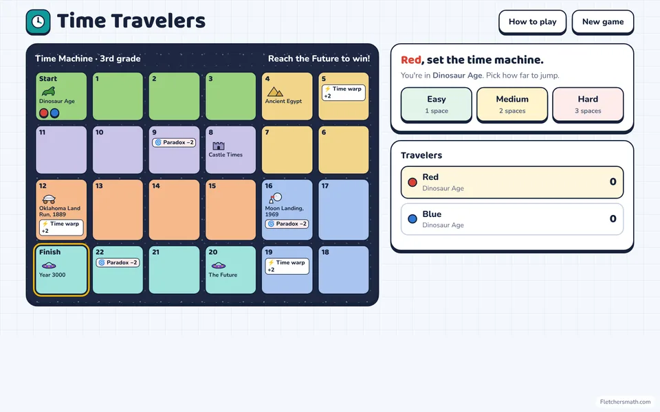Click the Time Travelers title
The image size is (660, 412).
pos(131,21)
